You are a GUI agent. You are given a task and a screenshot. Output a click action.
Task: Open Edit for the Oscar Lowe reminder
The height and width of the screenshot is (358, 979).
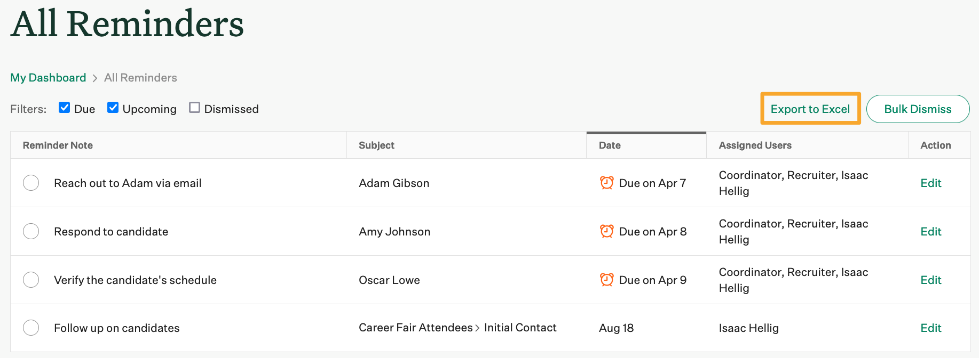click(x=930, y=280)
